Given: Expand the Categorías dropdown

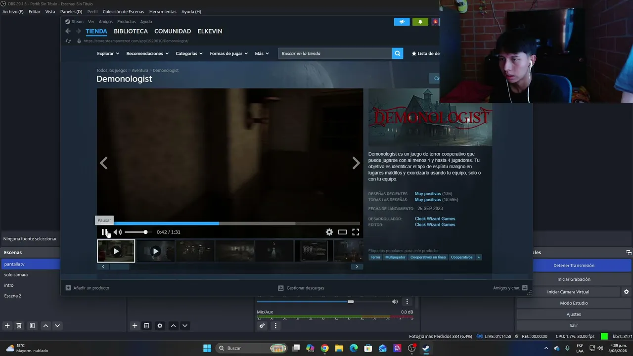Looking at the screenshot, I should (x=189, y=53).
